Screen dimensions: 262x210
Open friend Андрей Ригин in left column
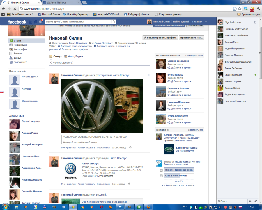pos(30,133)
